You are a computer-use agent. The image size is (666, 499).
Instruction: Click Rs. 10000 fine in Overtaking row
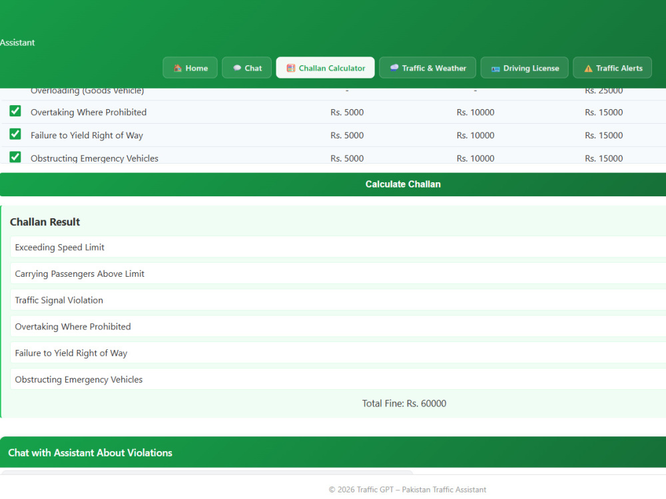click(x=476, y=112)
